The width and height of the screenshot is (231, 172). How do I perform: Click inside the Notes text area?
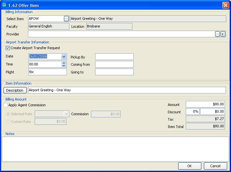(115, 149)
